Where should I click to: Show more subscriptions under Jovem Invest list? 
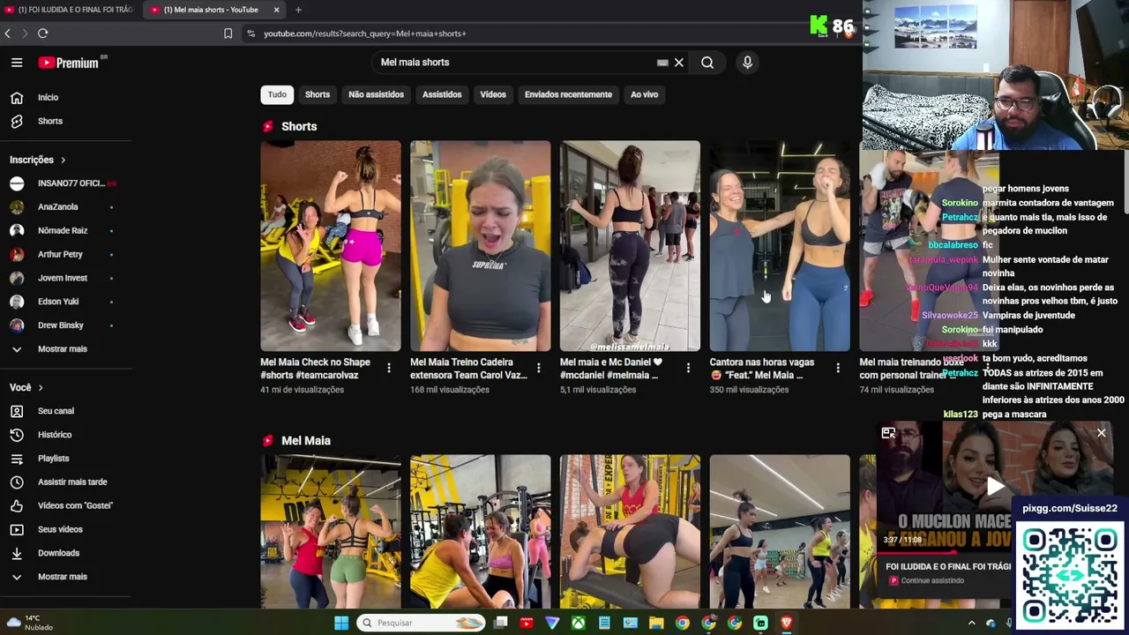point(62,349)
